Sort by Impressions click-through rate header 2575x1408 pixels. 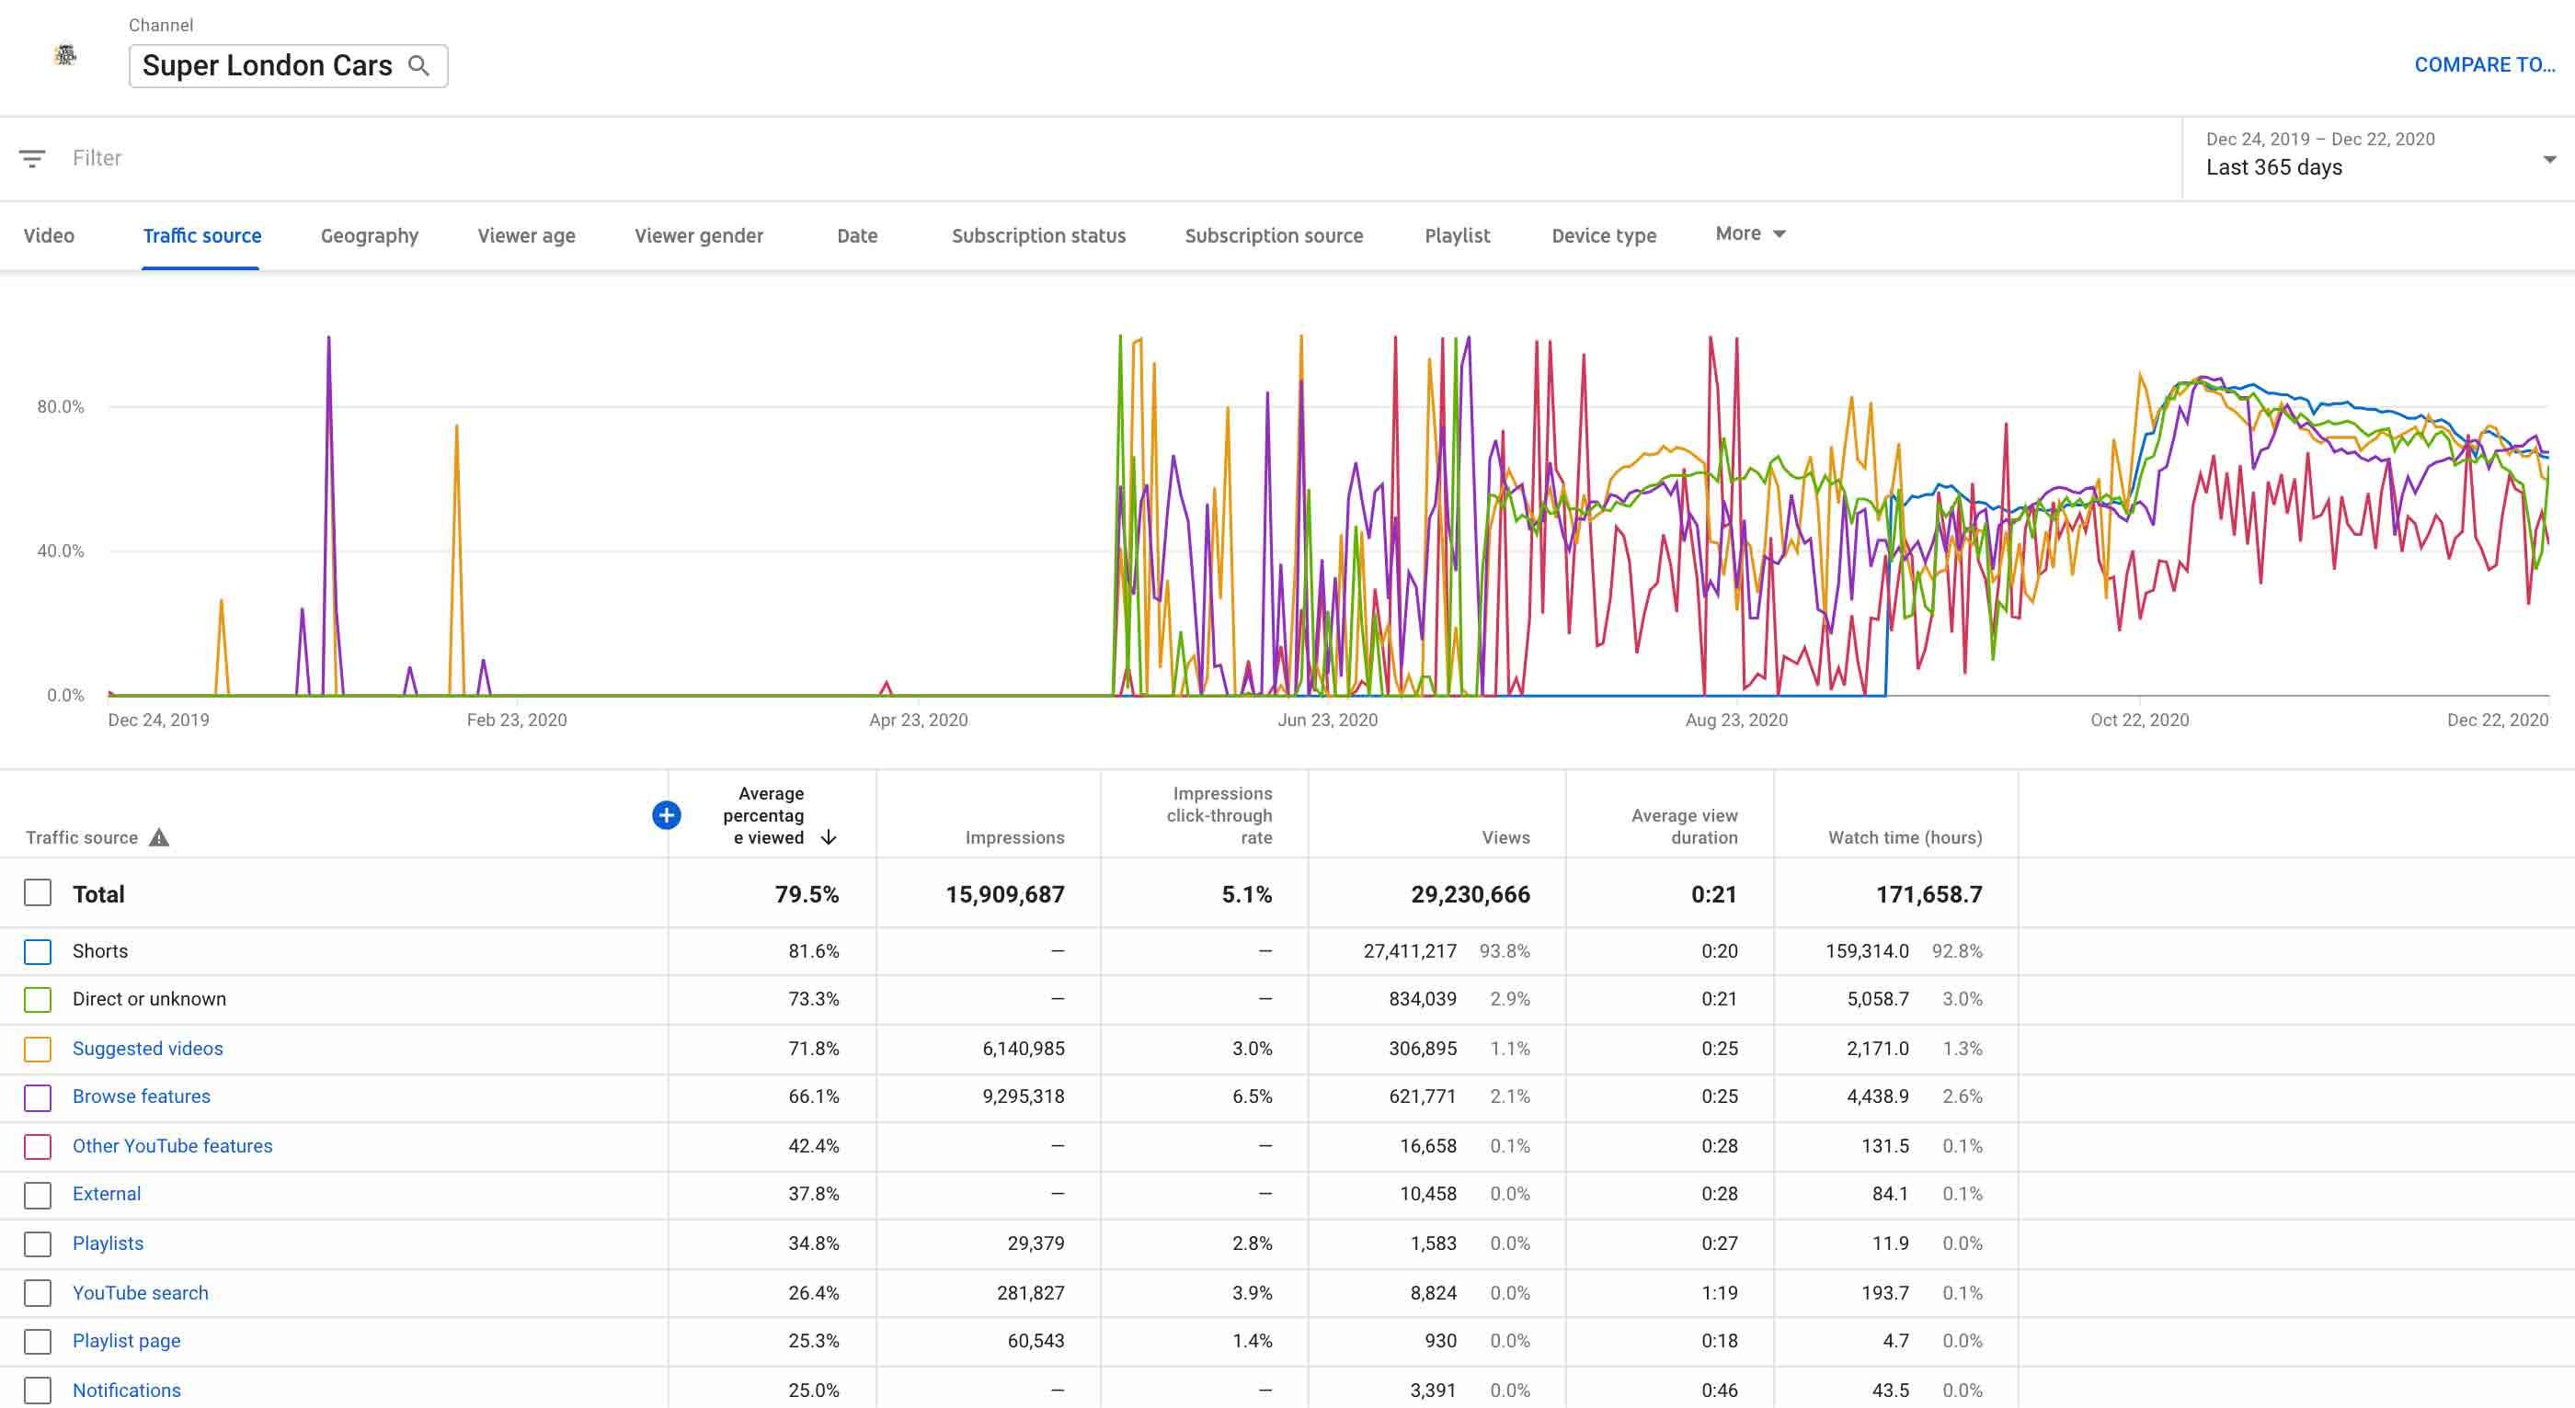click(1219, 815)
